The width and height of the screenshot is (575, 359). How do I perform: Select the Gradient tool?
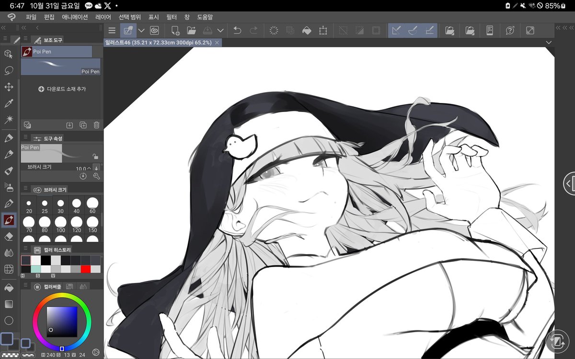(x=8, y=304)
